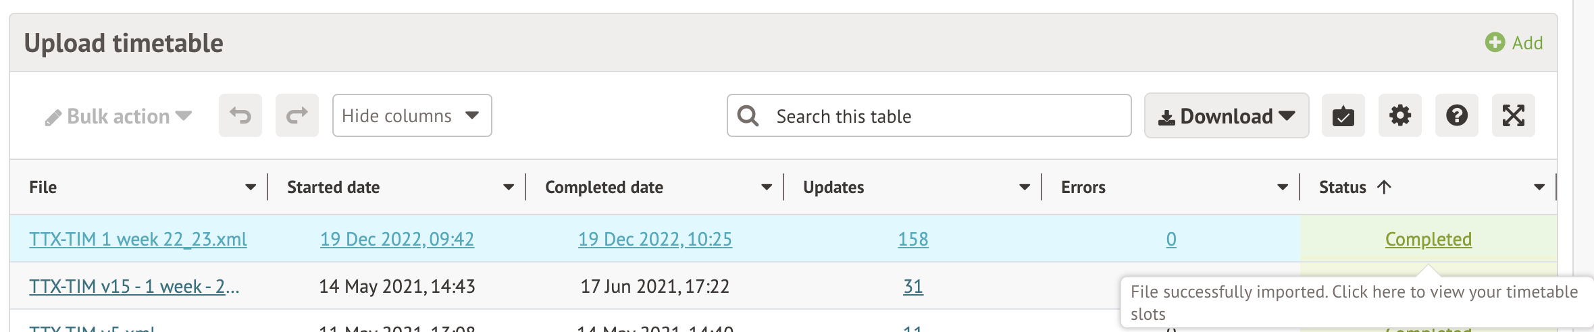Click the Completed status link

pyautogui.click(x=1428, y=240)
